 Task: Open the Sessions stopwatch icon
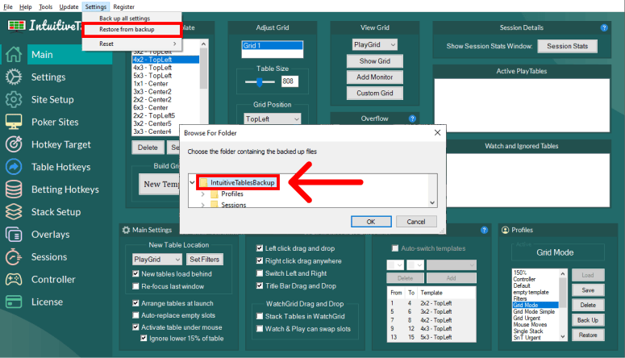tap(14, 256)
